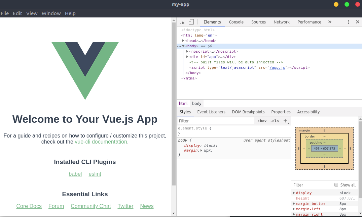Expand the div id app node
362x217 pixels.
pyautogui.click(x=187, y=57)
